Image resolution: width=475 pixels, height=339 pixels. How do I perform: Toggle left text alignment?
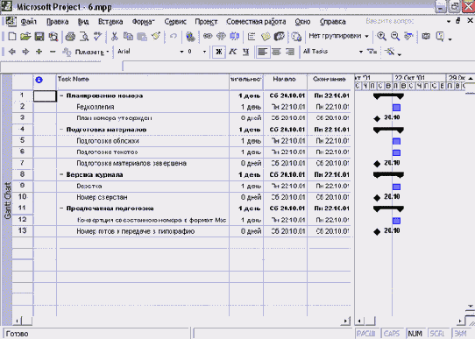pos(262,52)
